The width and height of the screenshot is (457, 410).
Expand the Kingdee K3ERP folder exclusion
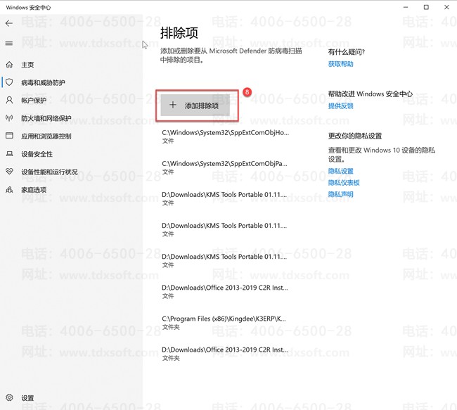[225, 322]
